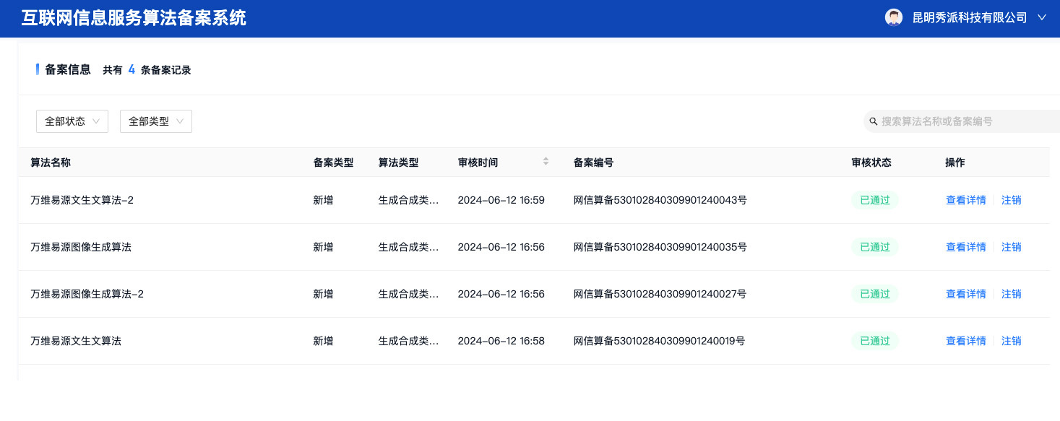The height and width of the screenshot is (421, 1060).
Task: Click 注销 for 万维易源图像生成算法 row
Action: point(1012,247)
